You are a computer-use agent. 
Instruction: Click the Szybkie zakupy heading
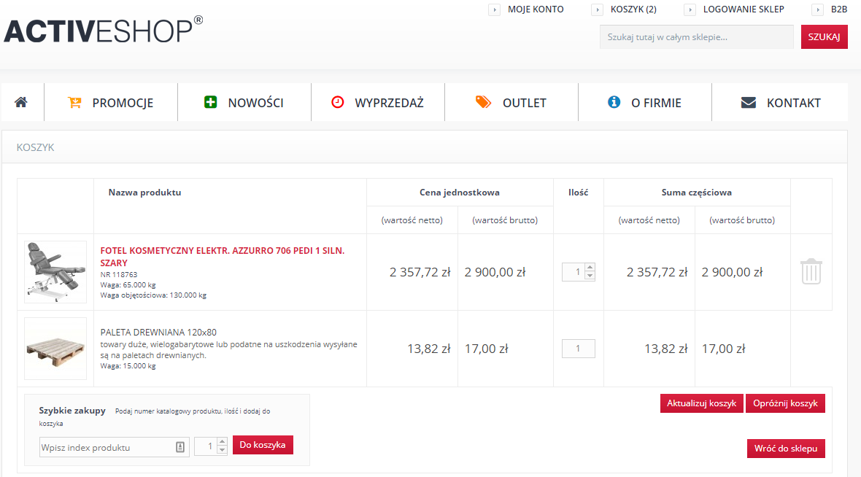click(x=72, y=411)
